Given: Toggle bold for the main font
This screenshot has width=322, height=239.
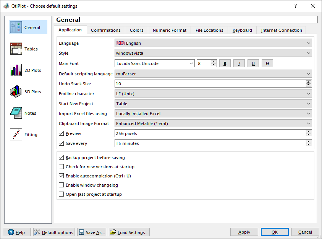Looking at the screenshot, I should tap(225, 63).
